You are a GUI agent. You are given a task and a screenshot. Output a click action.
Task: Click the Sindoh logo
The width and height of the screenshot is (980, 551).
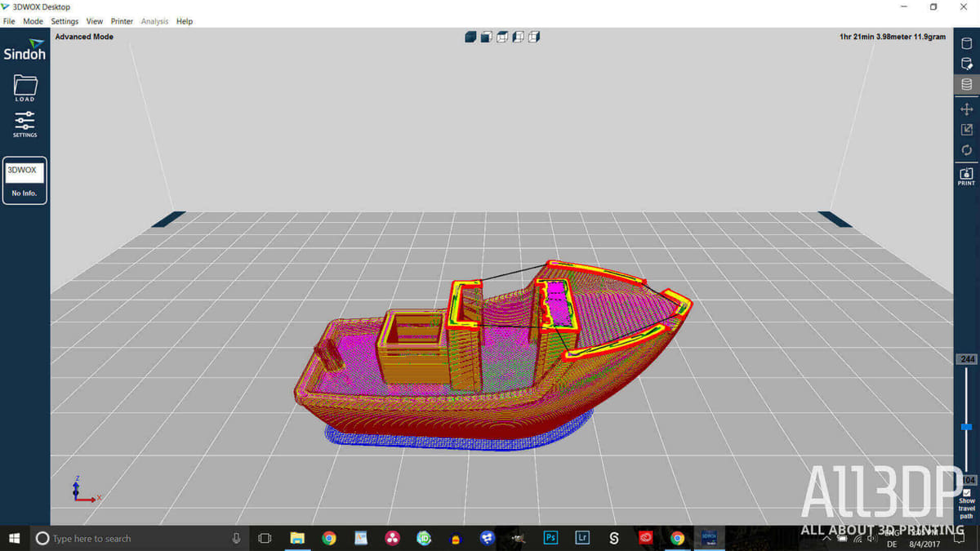[x=24, y=50]
